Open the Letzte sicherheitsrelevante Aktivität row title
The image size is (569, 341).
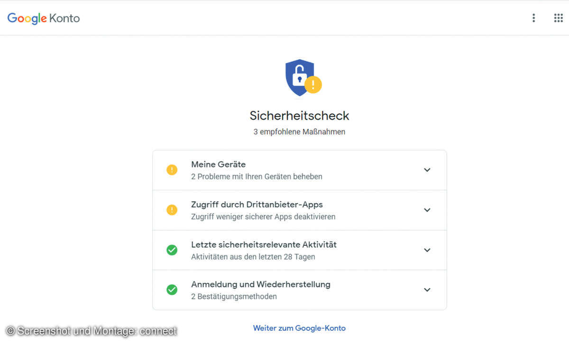(264, 244)
